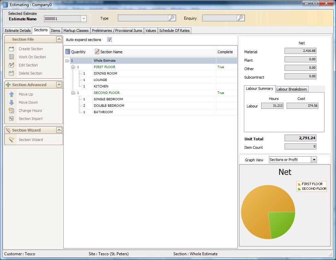Select the Create Section icon

pos(12,48)
